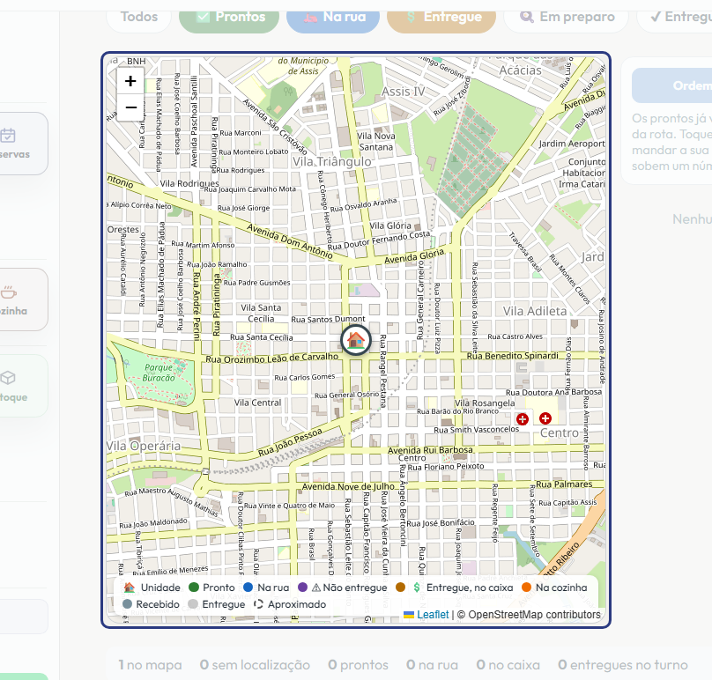Select the left red hospital cross marker
The image size is (712, 680).
[523, 419]
